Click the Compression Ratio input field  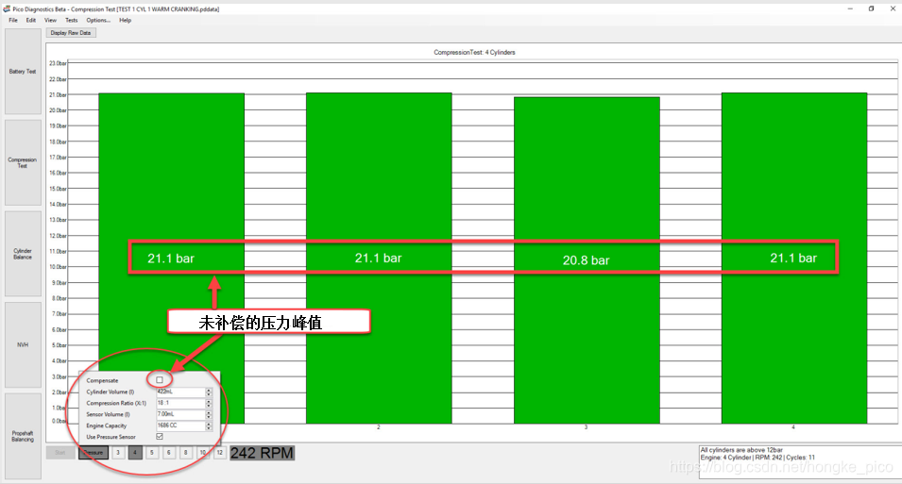(181, 403)
